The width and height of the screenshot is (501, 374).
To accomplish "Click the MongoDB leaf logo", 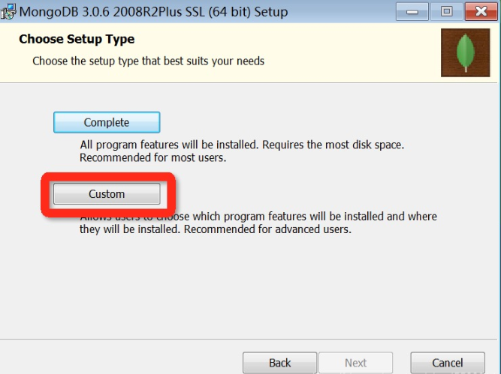I will 465,52.
